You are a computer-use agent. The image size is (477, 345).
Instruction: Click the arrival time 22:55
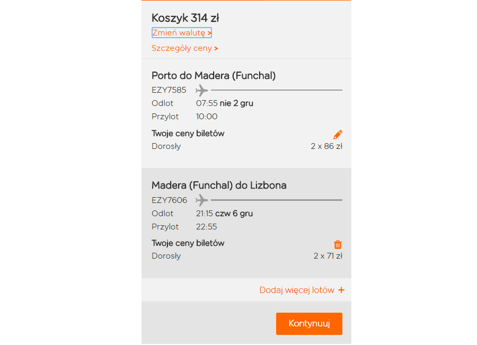(207, 227)
